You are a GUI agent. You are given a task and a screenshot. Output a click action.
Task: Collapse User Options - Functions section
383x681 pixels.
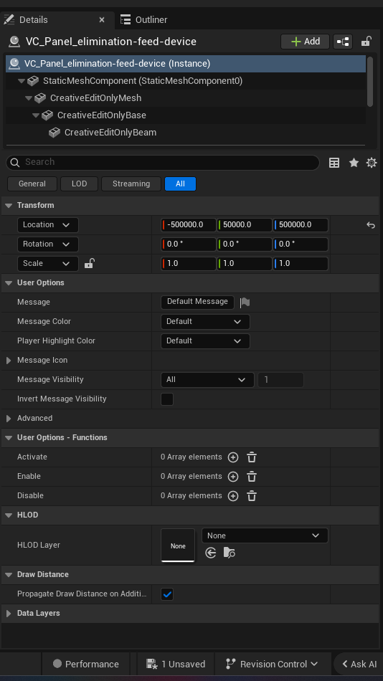(x=9, y=438)
